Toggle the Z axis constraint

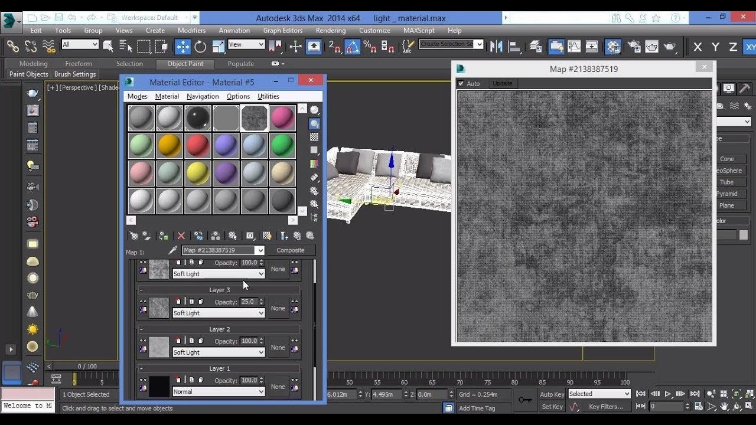click(733, 47)
